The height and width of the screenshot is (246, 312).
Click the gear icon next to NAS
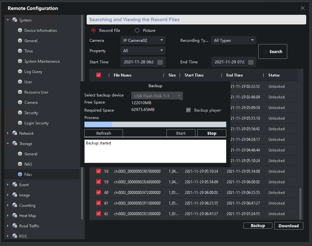(20, 164)
